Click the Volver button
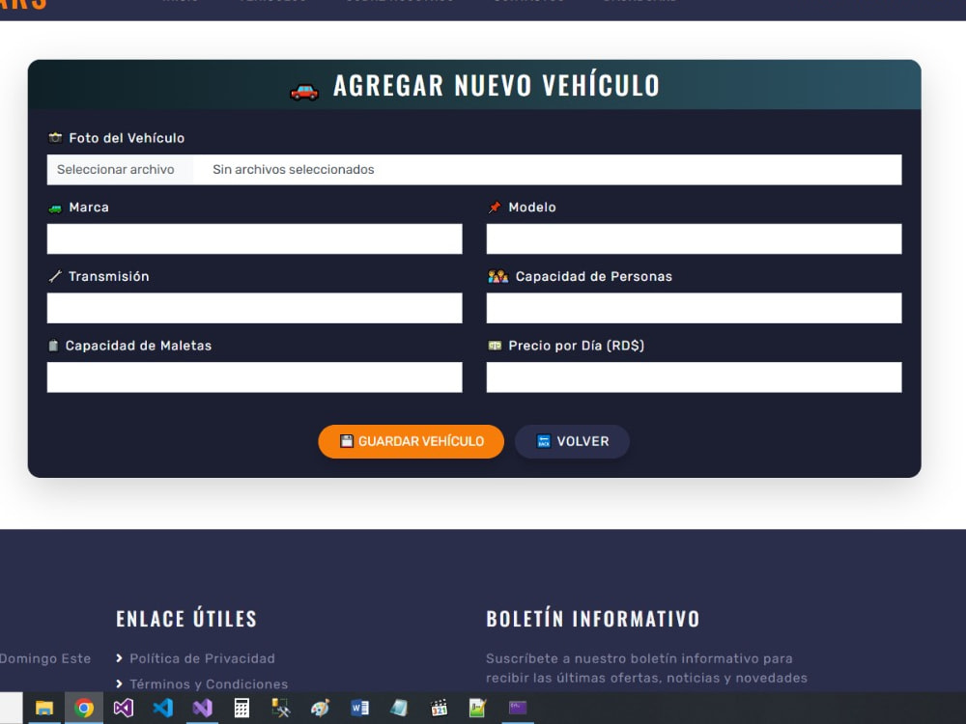Viewport: 966px width, 724px height. tap(572, 441)
